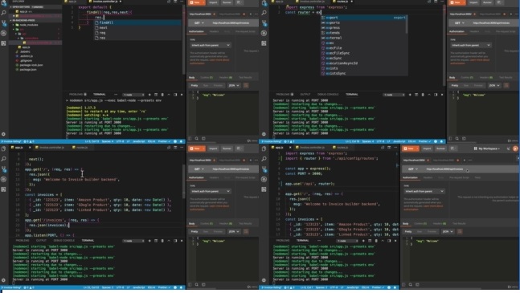This screenshot has width=520, height=293.
Task: Click the method icon beside execFile suggestion
Action: tap(323, 48)
